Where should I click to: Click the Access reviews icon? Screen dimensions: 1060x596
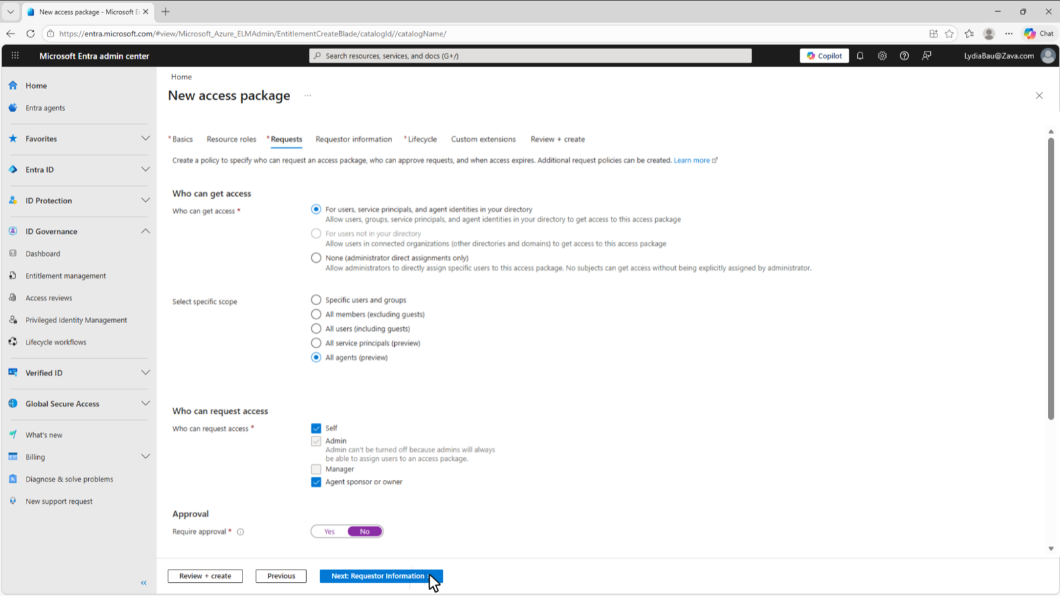click(13, 298)
